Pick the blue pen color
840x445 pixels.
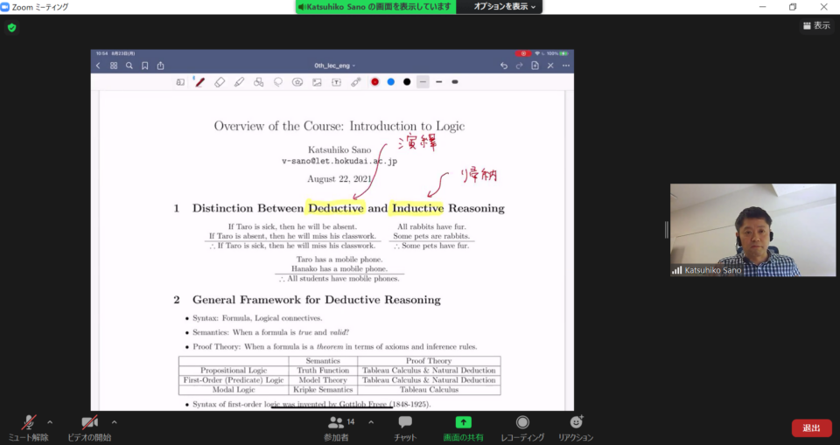click(391, 82)
